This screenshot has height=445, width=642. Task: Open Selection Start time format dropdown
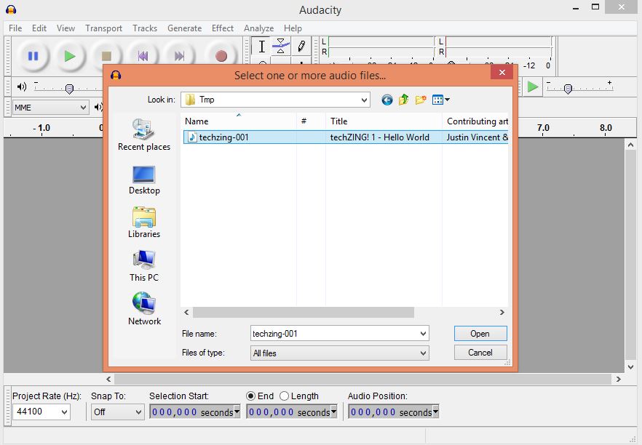click(237, 411)
